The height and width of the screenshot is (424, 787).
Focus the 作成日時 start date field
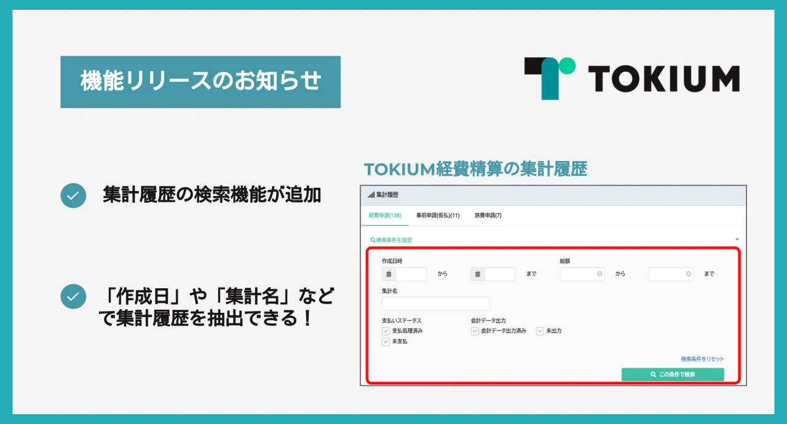411,274
